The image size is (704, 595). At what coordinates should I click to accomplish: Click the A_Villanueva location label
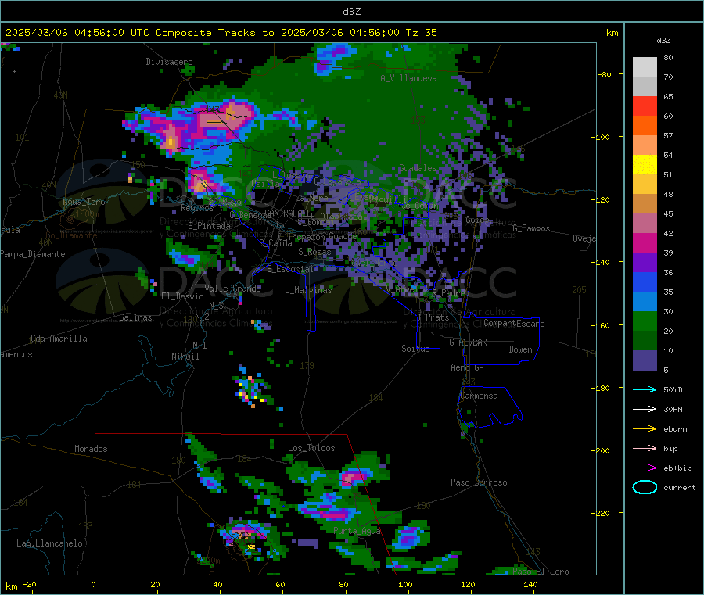point(408,78)
